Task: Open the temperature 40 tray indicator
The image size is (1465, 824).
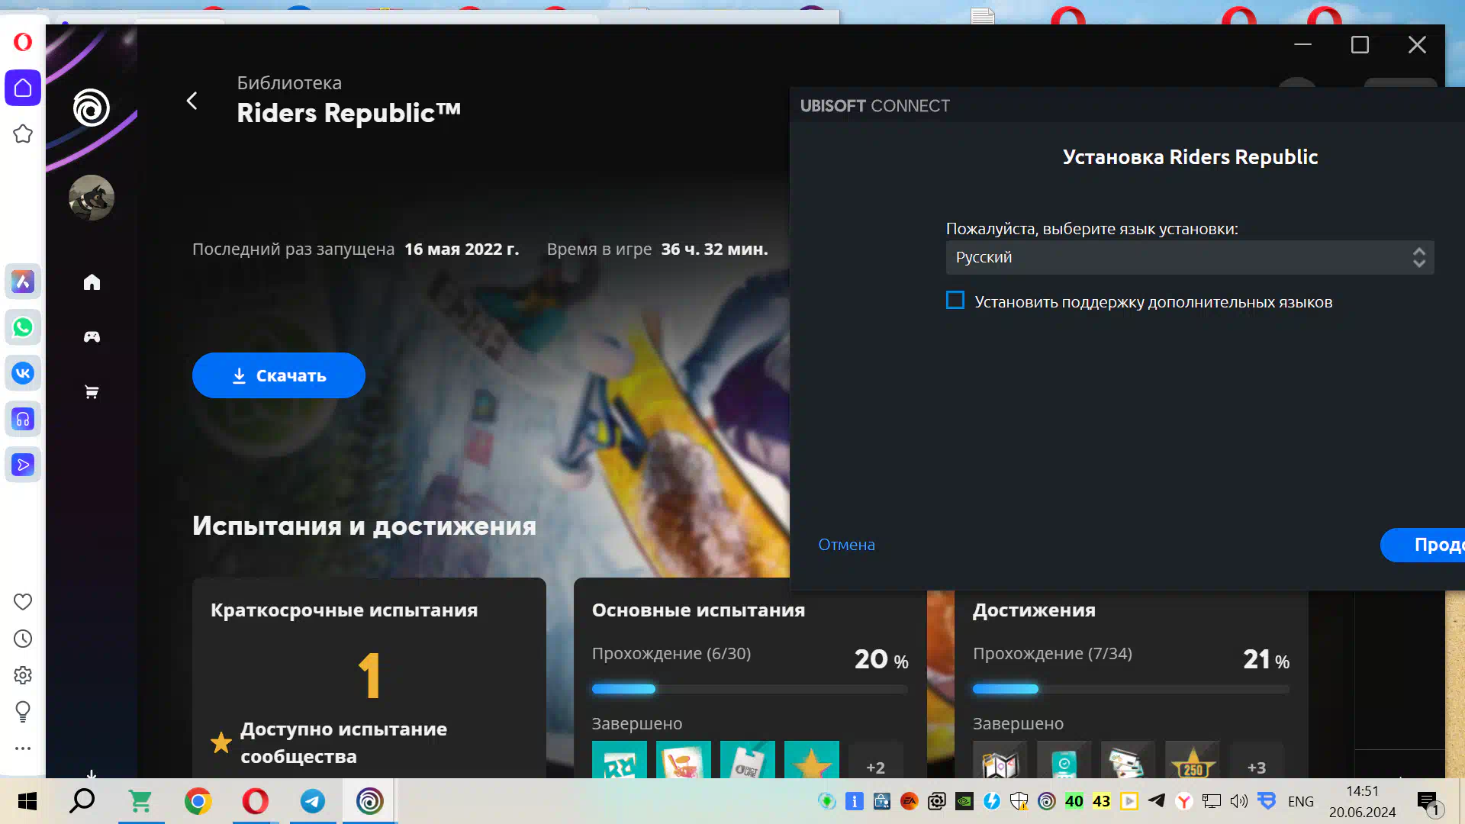Action: point(1074,801)
